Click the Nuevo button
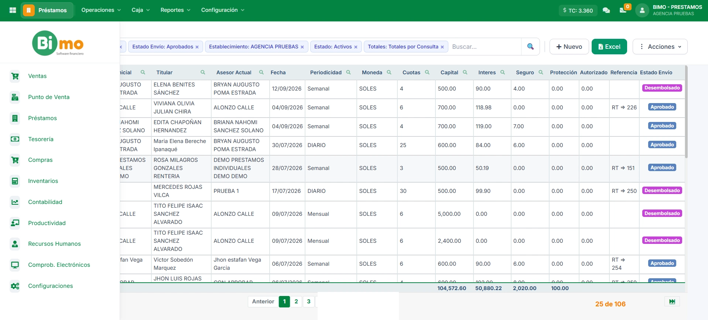708x320 pixels. (x=569, y=47)
